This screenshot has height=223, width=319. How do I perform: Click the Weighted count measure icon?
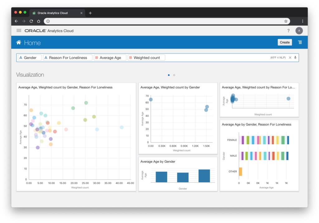[x=131, y=58]
